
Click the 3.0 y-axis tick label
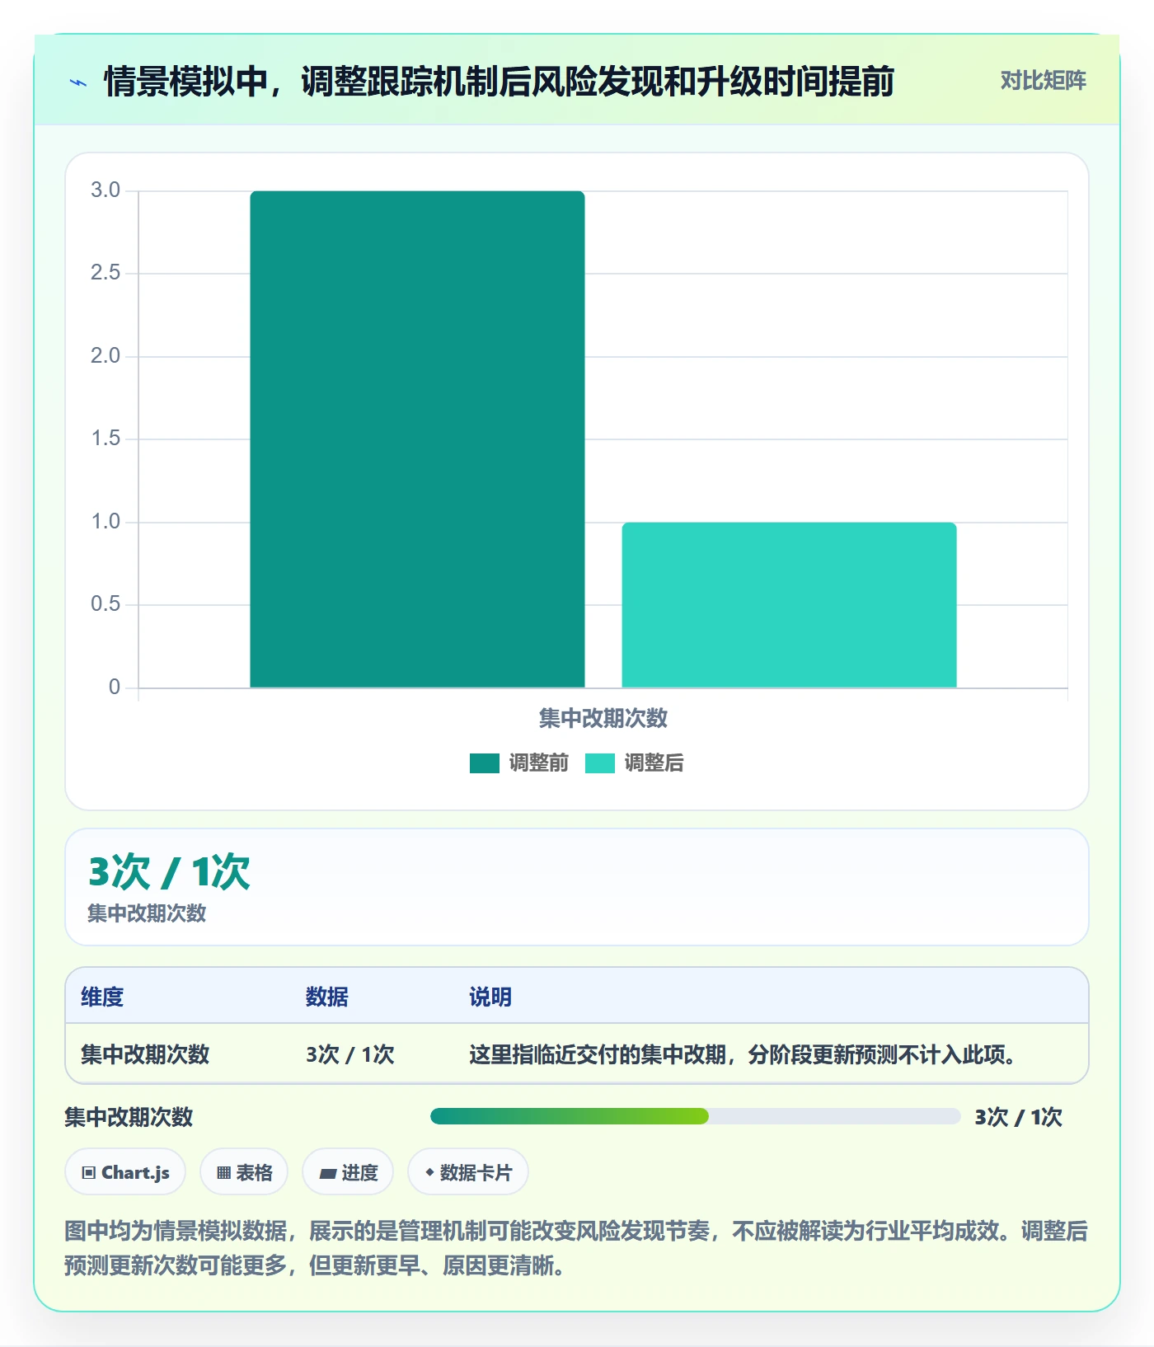pyautogui.click(x=106, y=190)
